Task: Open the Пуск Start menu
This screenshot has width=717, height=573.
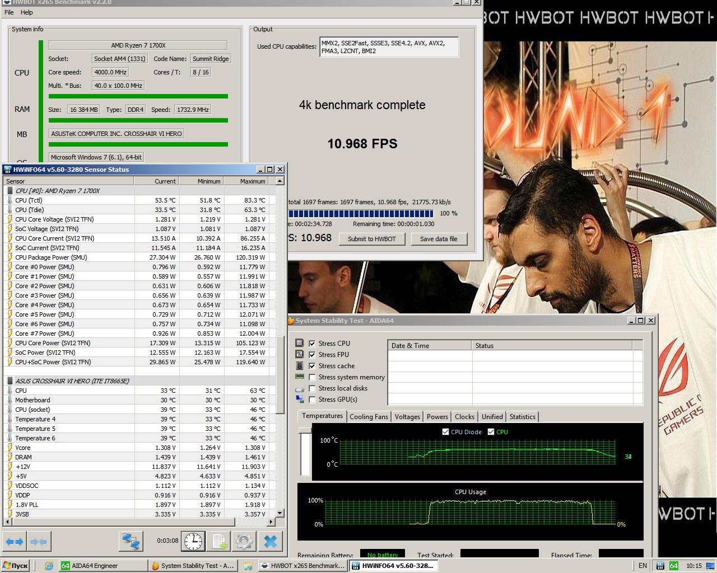Action: 16,566
